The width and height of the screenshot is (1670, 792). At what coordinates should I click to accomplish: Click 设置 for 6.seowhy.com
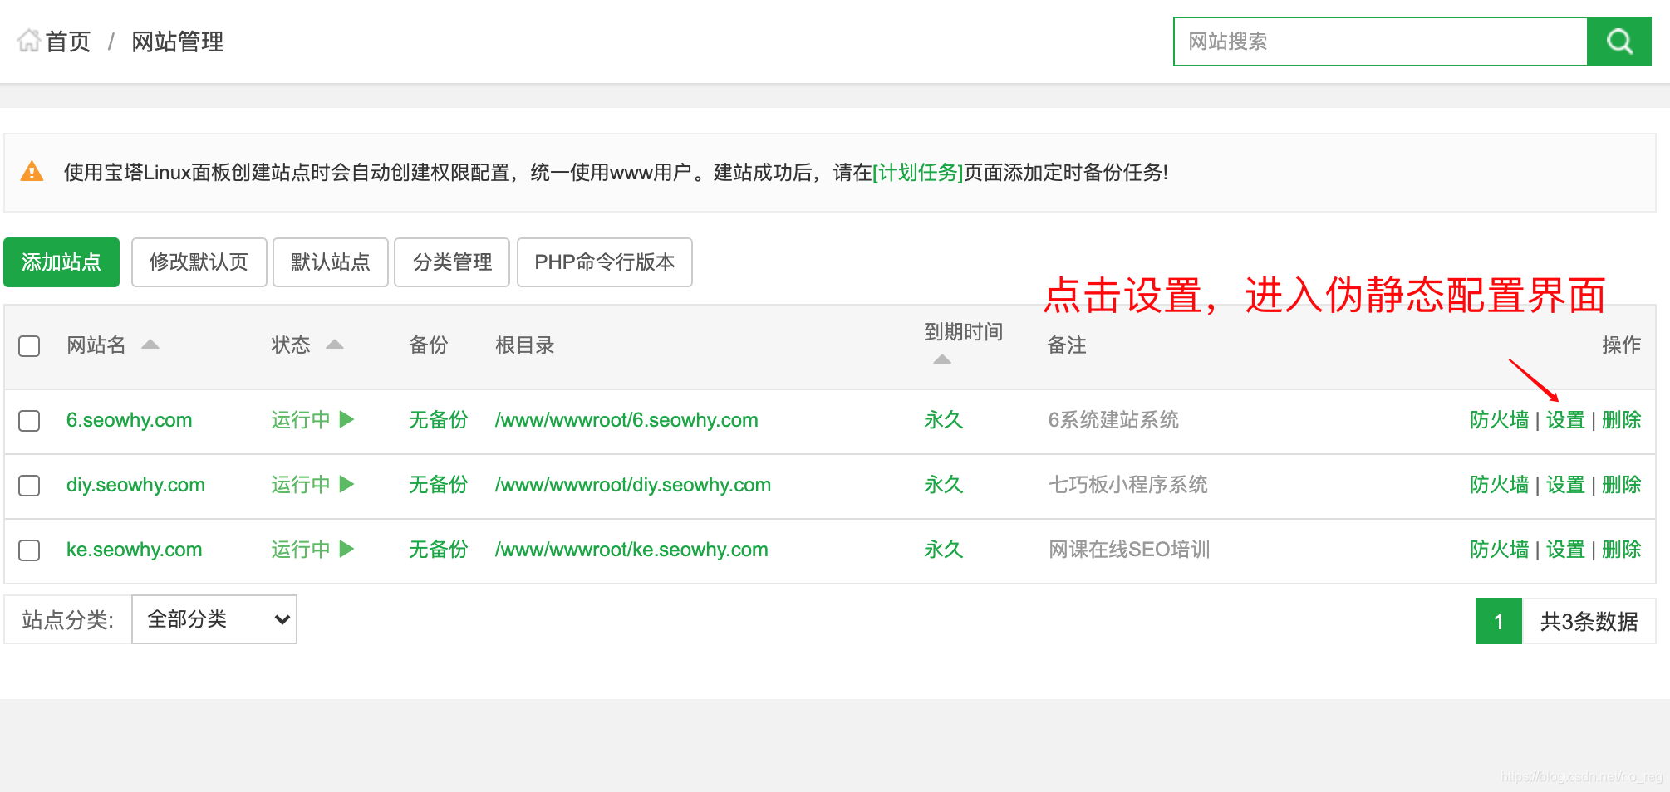1565,420
